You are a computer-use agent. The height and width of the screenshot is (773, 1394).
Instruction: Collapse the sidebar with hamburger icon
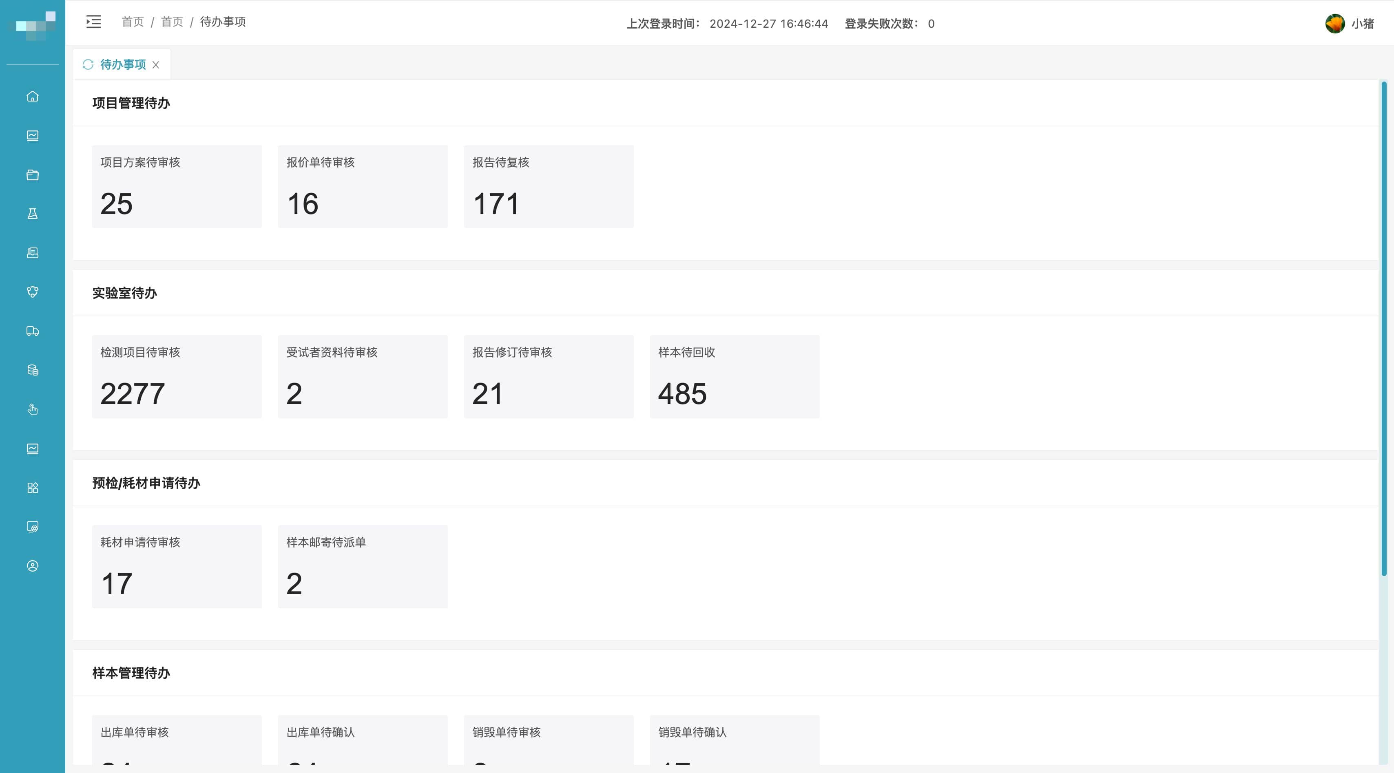tap(94, 22)
